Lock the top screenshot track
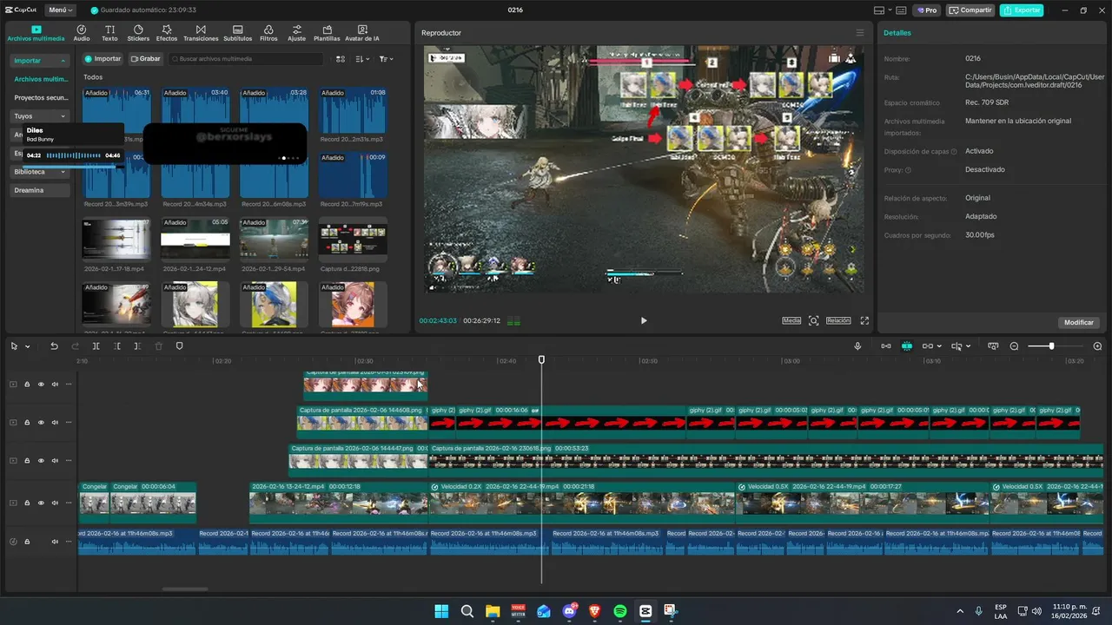Screen dimensions: 1112x625 pos(27,385)
